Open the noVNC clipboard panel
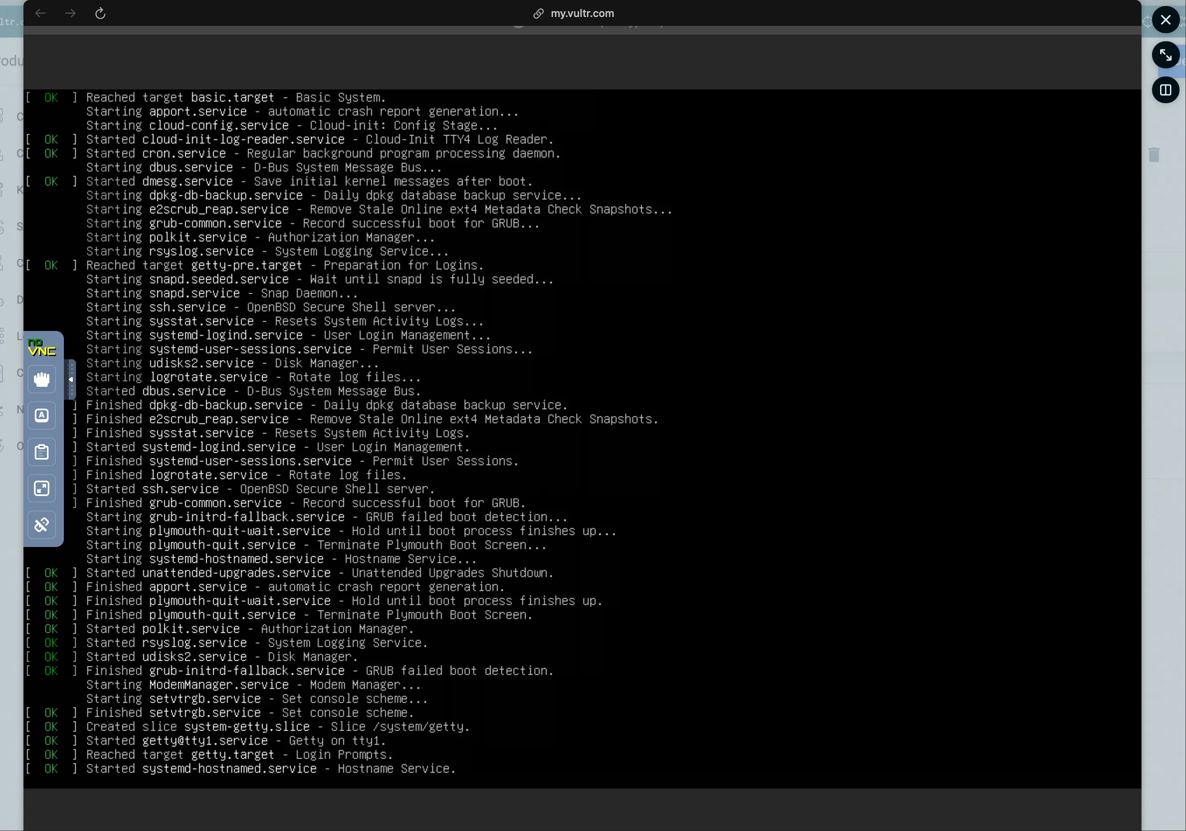 [42, 452]
